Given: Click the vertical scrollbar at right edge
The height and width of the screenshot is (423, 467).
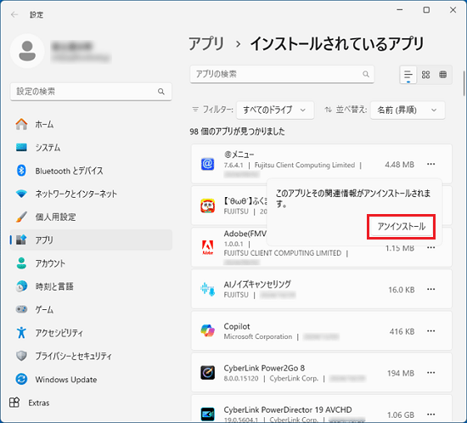Looking at the screenshot, I should [x=464, y=83].
